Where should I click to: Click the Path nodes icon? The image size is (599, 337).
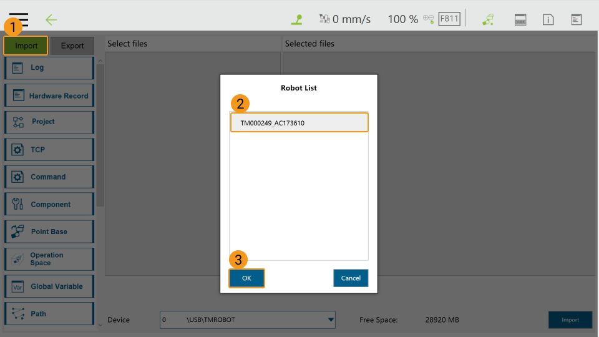coord(18,314)
